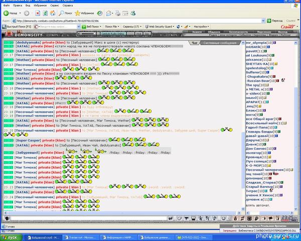Click the eraser icon to clear chat
This screenshot has height=241, width=301.
click(x=179, y=218)
